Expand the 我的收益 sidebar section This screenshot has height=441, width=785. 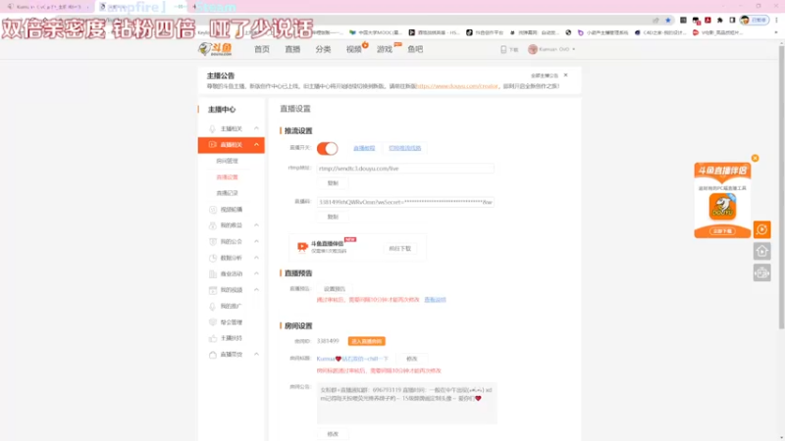coord(256,225)
